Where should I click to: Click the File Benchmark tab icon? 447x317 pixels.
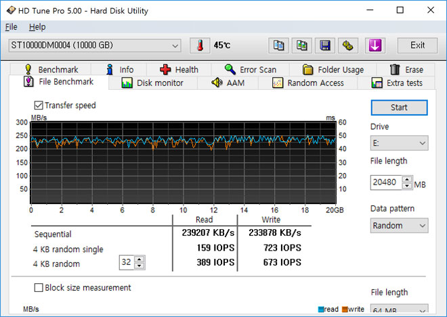[x=28, y=82]
